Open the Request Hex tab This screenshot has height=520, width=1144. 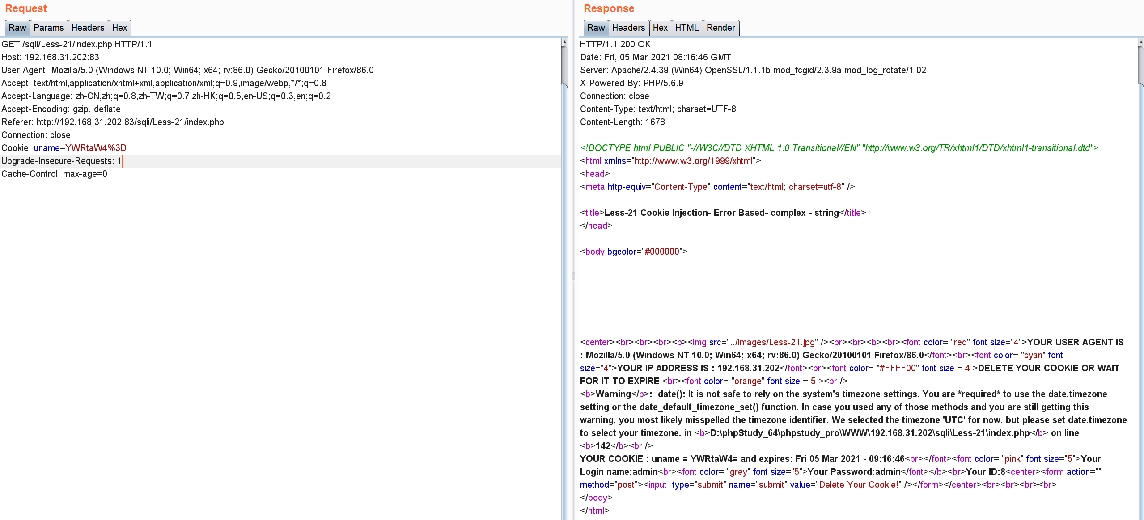pos(120,28)
